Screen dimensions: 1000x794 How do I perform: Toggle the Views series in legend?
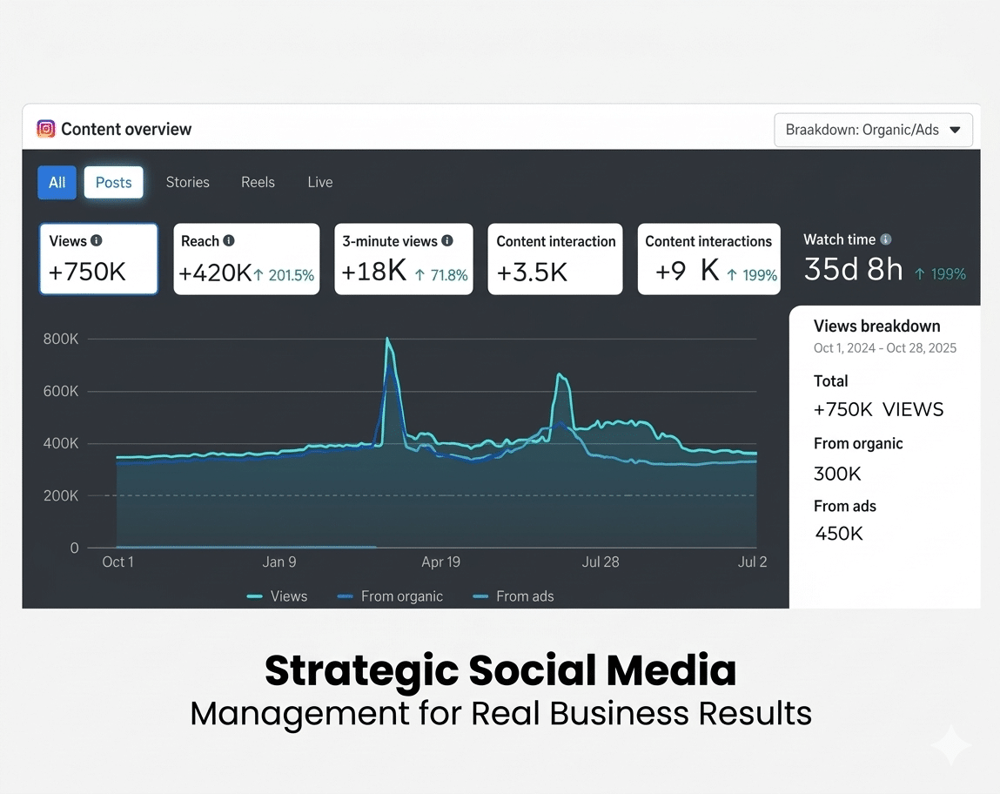point(277,596)
